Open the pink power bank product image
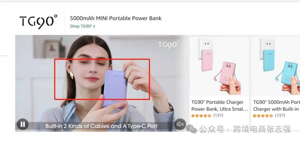 coord(219,66)
